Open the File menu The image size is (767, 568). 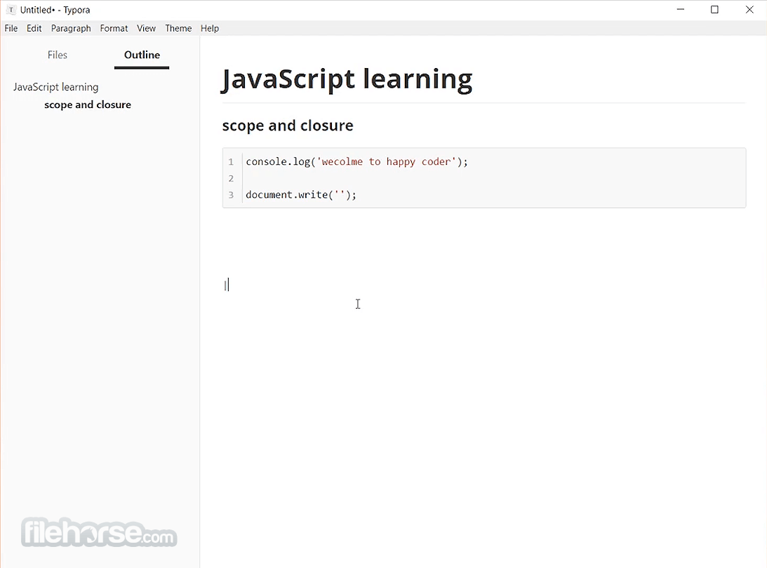point(11,28)
